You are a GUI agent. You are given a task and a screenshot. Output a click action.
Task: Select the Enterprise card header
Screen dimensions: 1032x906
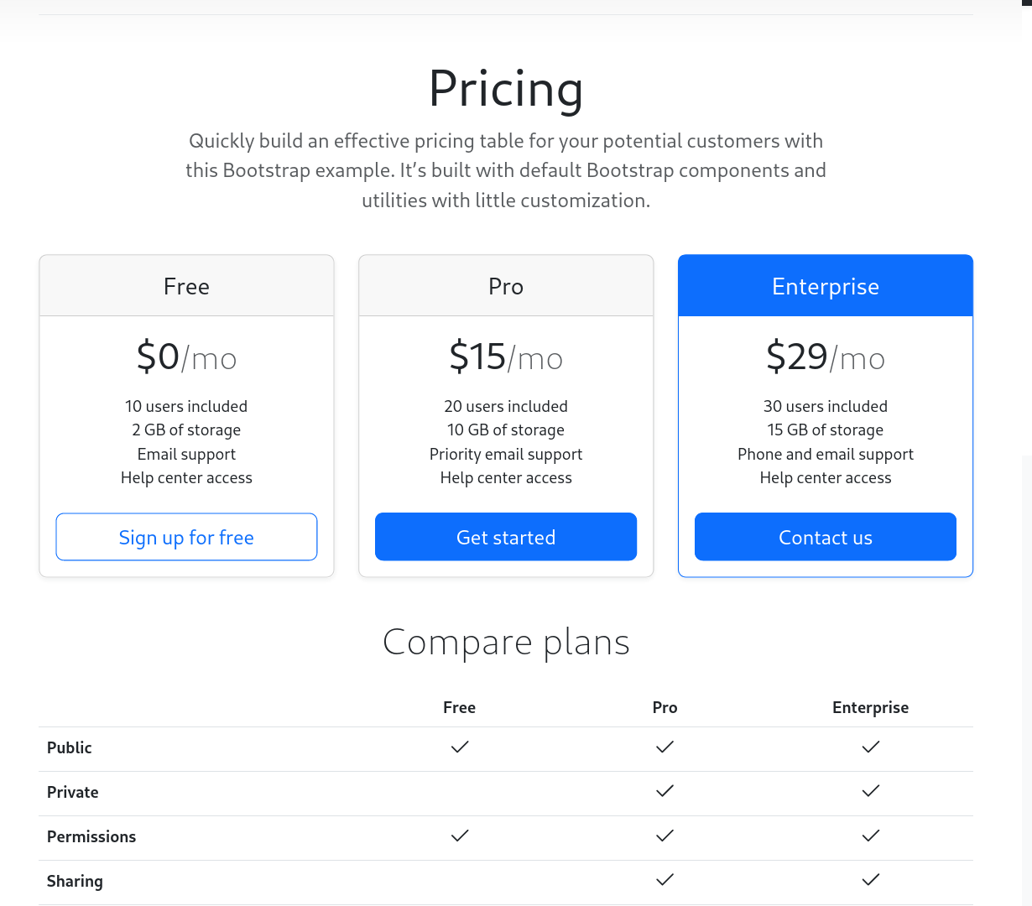click(826, 286)
